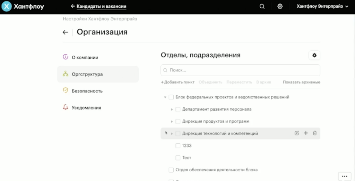
Task: Open settings gear in top bar
Action: (x=280, y=7)
